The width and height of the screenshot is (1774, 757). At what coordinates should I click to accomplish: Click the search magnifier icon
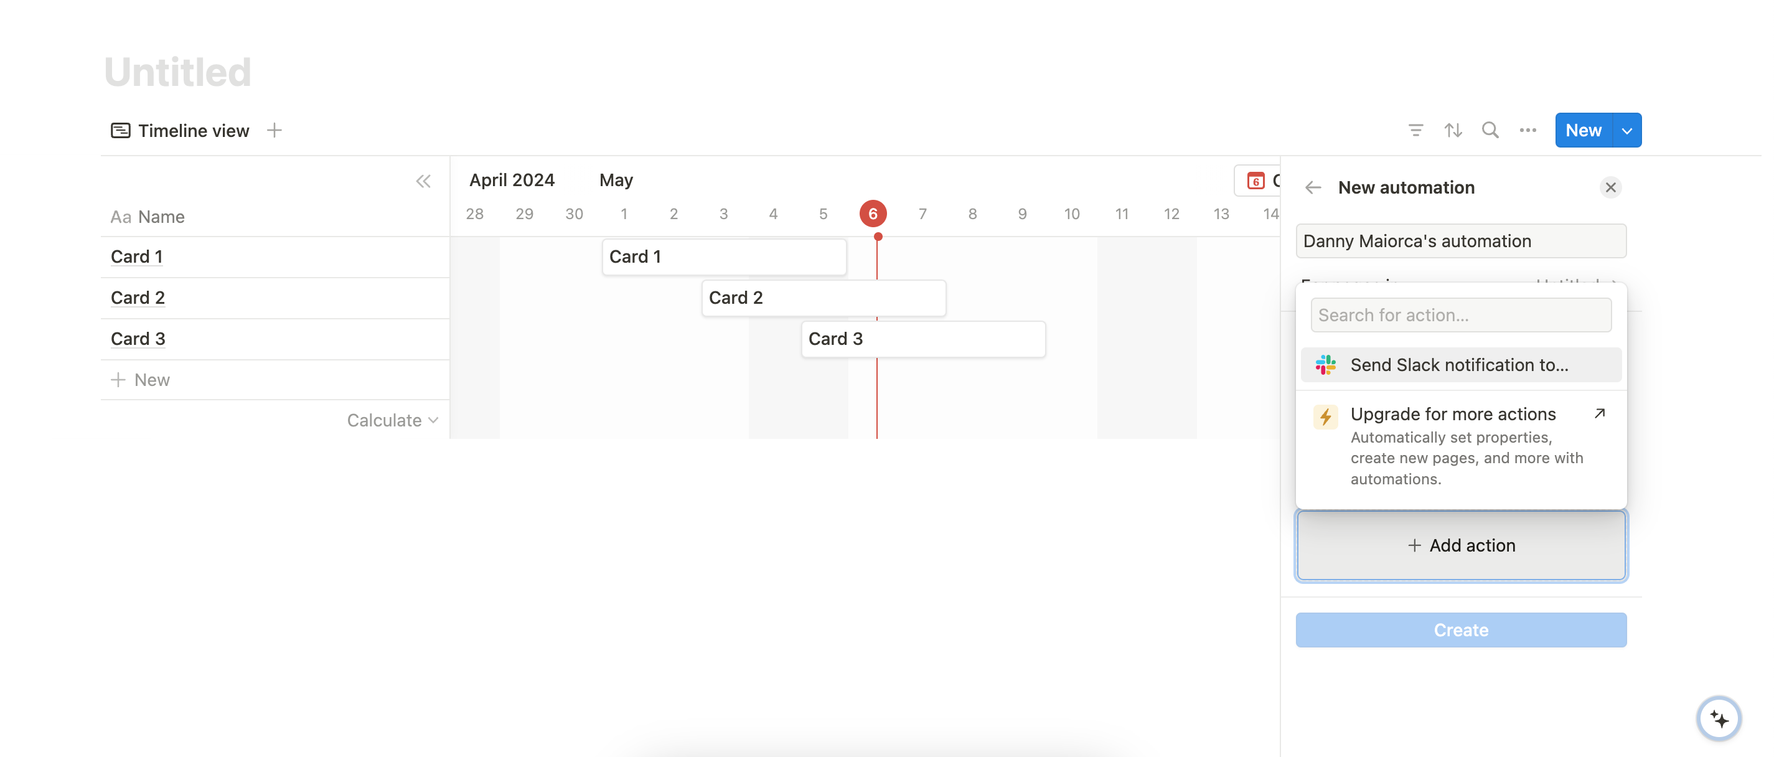coord(1490,130)
